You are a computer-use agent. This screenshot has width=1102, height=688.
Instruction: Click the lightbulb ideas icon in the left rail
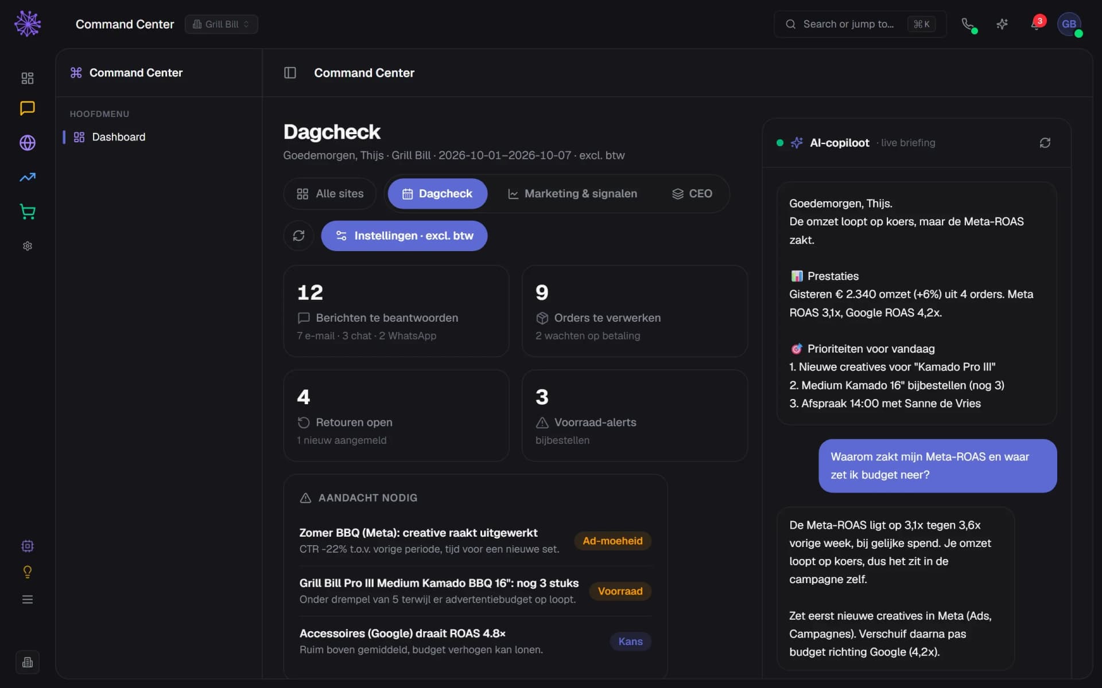28,572
